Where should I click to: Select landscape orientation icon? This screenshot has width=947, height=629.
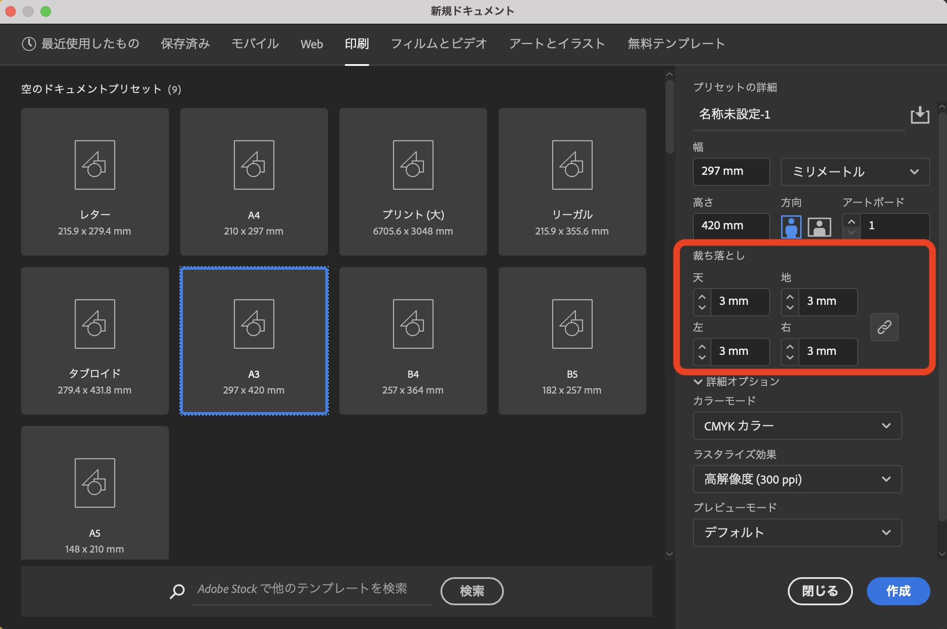[x=819, y=227]
